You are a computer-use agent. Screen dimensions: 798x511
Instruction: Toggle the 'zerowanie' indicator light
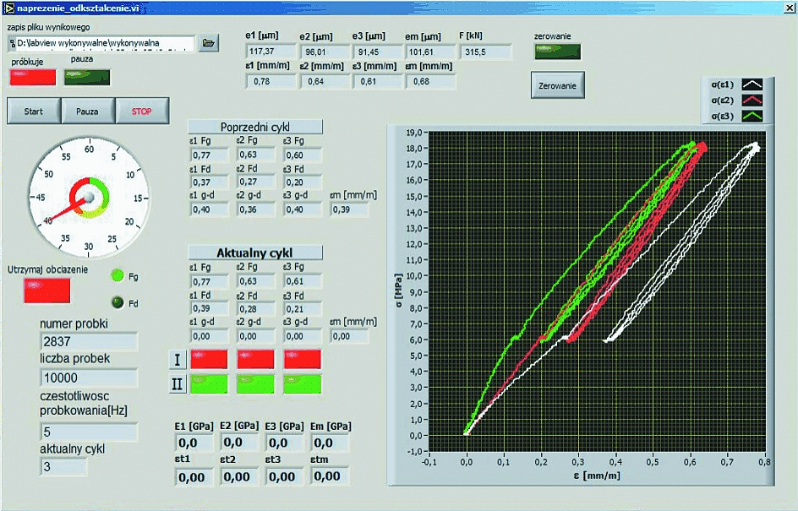pyautogui.click(x=557, y=52)
